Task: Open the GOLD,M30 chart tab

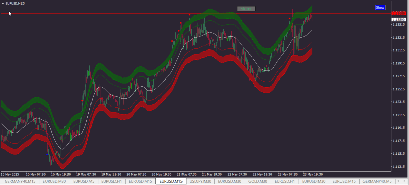Action: pos(258,181)
